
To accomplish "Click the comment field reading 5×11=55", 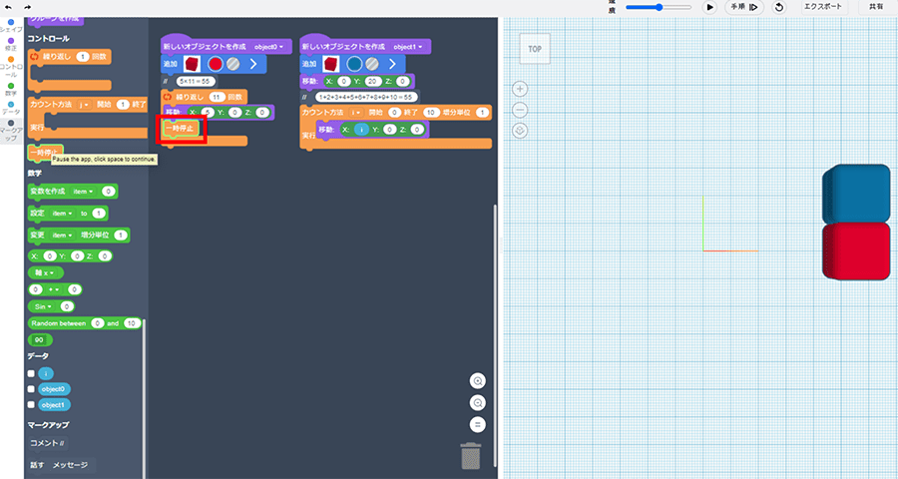I will 196,82.
